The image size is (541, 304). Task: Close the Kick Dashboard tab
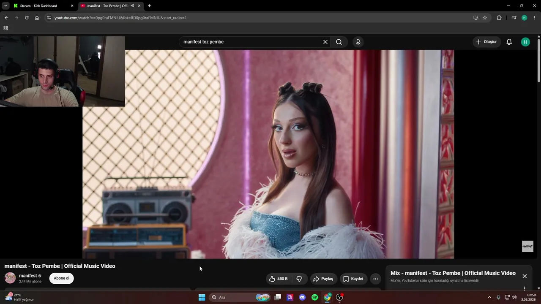coord(72,6)
